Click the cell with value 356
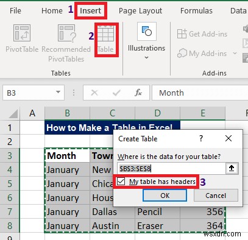This screenshot has width=248, height=240. 202,213
